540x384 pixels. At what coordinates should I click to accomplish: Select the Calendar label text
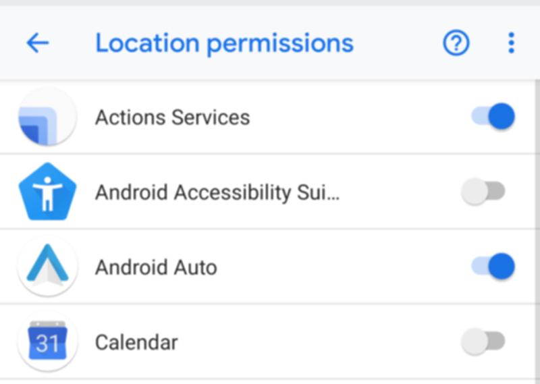136,342
